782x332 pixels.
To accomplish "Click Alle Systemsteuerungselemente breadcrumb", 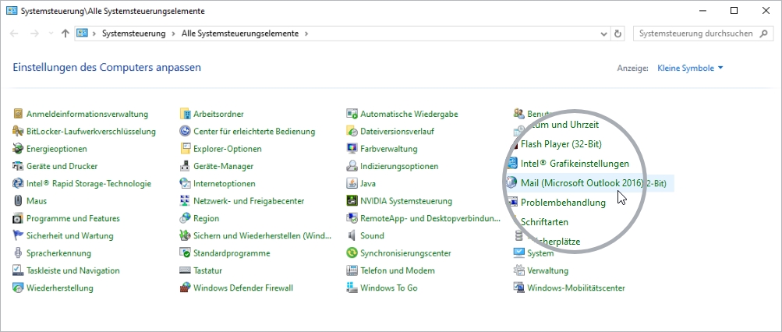I will pos(240,34).
